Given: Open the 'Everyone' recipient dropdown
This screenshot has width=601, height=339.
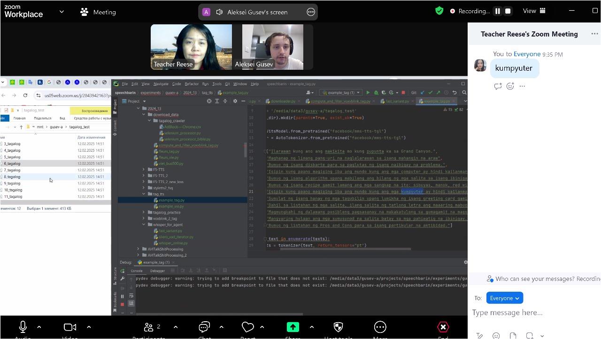Looking at the screenshot, I should (x=505, y=298).
